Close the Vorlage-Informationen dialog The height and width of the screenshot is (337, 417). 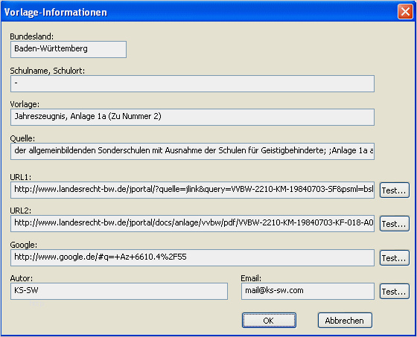(405, 12)
